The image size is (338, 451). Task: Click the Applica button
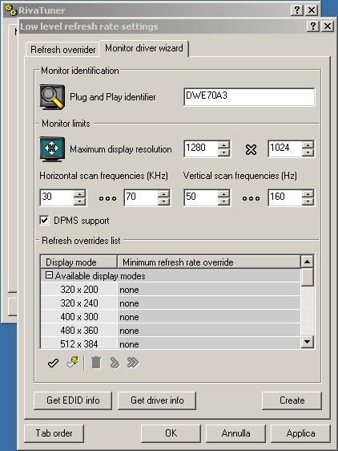(300, 433)
